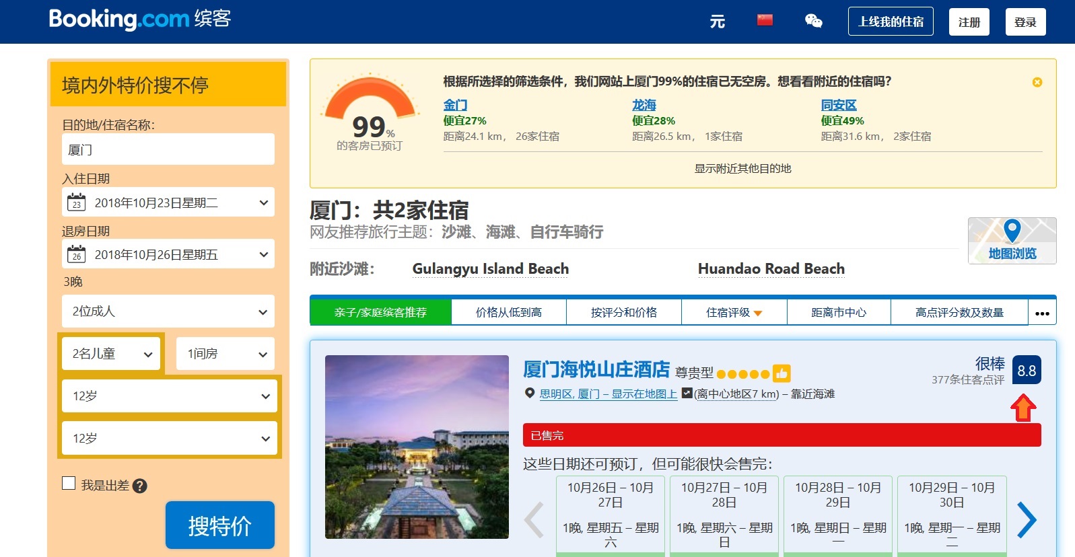Viewport: 1075px width, 557px height.
Task: Open the 龙海 nearby destination link
Action: point(644,105)
